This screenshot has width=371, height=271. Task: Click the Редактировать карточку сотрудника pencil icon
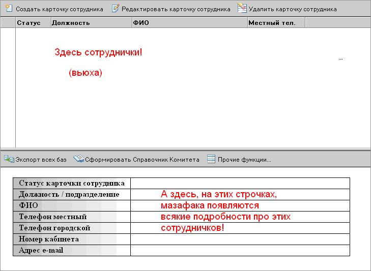116,9
